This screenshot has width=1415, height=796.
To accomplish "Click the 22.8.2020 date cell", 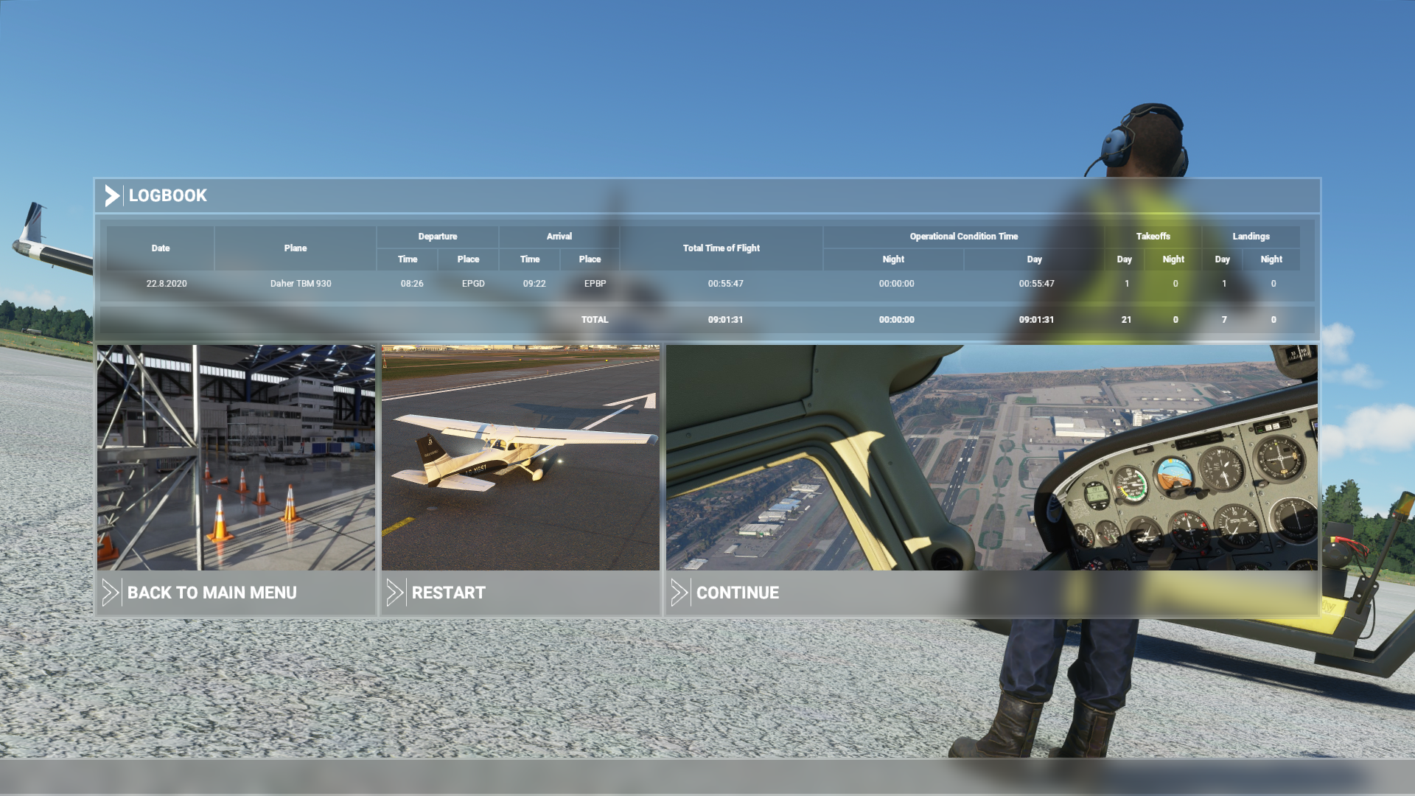I will tap(167, 284).
